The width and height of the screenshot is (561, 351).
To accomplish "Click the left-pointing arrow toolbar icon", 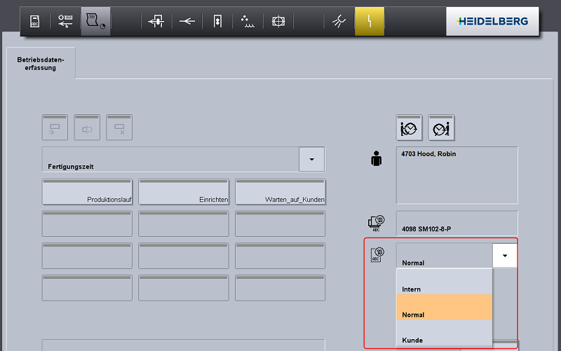I will (x=187, y=21).
